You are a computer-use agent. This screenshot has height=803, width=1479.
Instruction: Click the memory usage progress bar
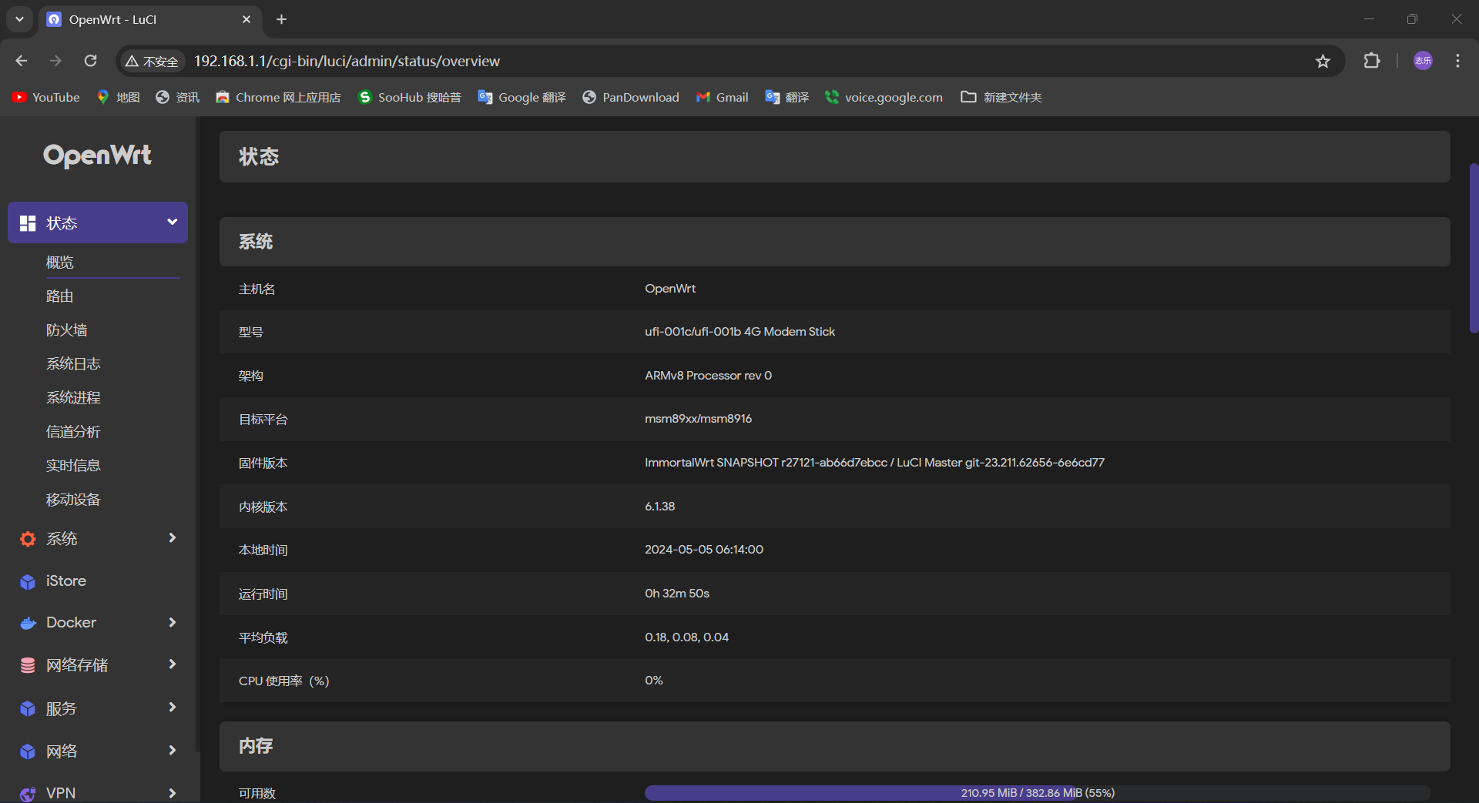coord(1037,793)
